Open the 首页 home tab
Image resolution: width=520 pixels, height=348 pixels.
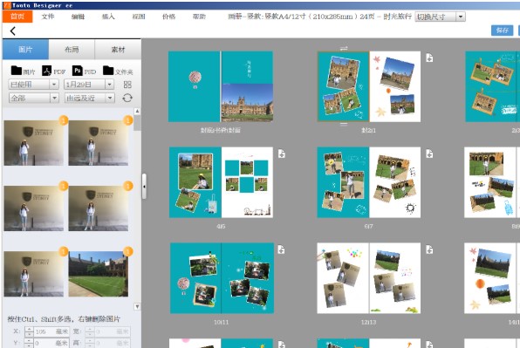click(x=17, y=17)
